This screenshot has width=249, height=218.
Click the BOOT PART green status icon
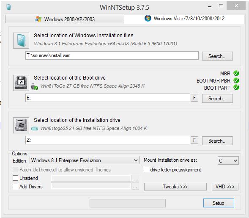(236, 88)
